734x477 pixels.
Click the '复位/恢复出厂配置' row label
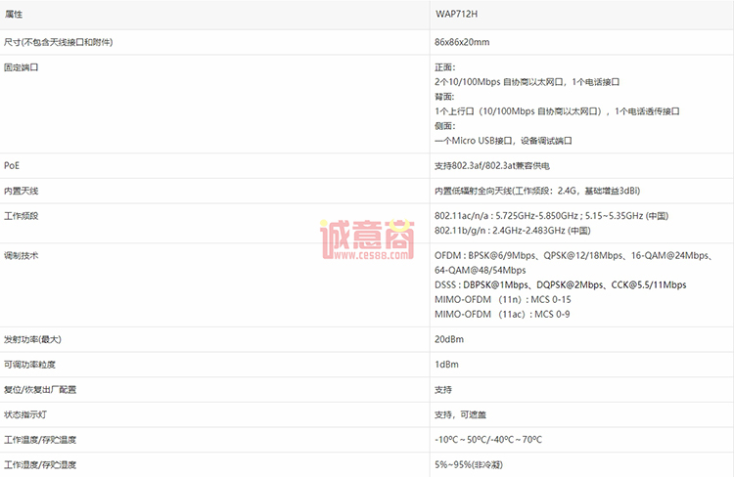click(x=40, y=390)
